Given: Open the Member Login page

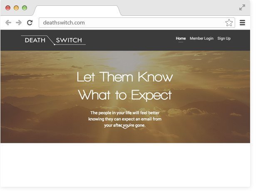Looking at the screenshot, I should point(201,39).
